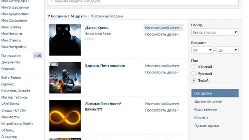Open Мои Сообщения in sidebar
Viewport: 249px width, 140px height.
(x=14, y=21)
